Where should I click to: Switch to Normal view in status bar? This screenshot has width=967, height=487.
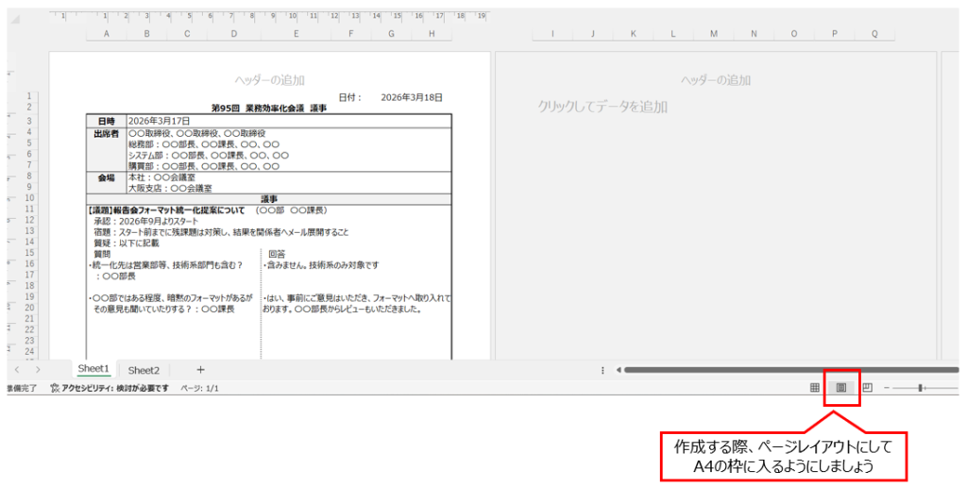click(814, 388)
